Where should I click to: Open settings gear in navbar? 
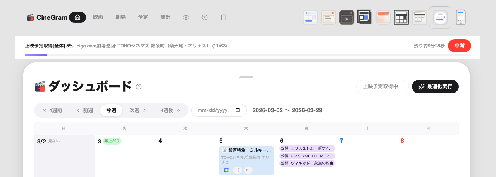tap(186, 17)
